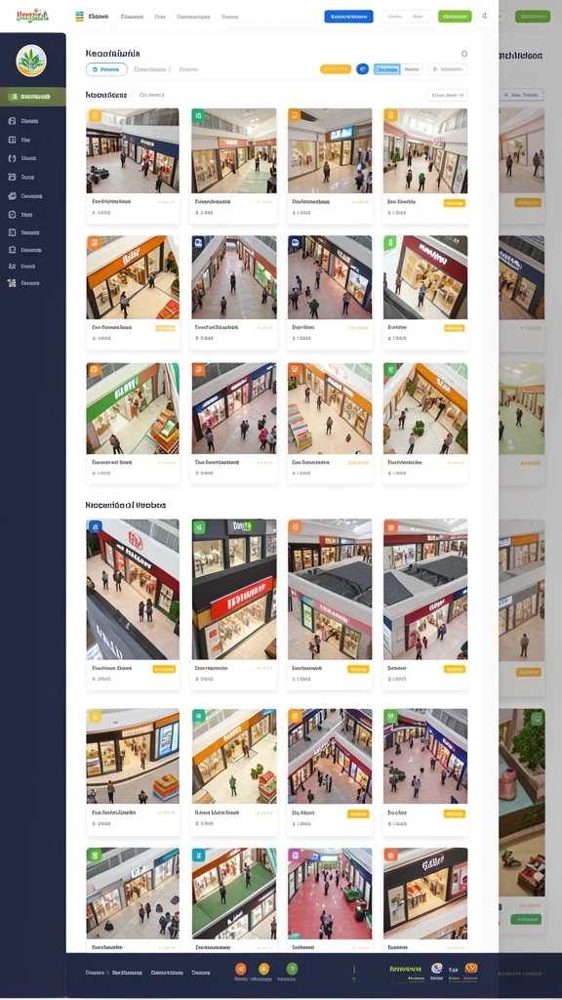
Task: Open the second text item in top navigation
Action: 132,17
